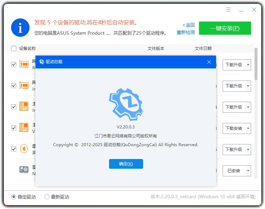Click the first network card device icon
The image size is (265, 209).
click(x=24, y=64)
